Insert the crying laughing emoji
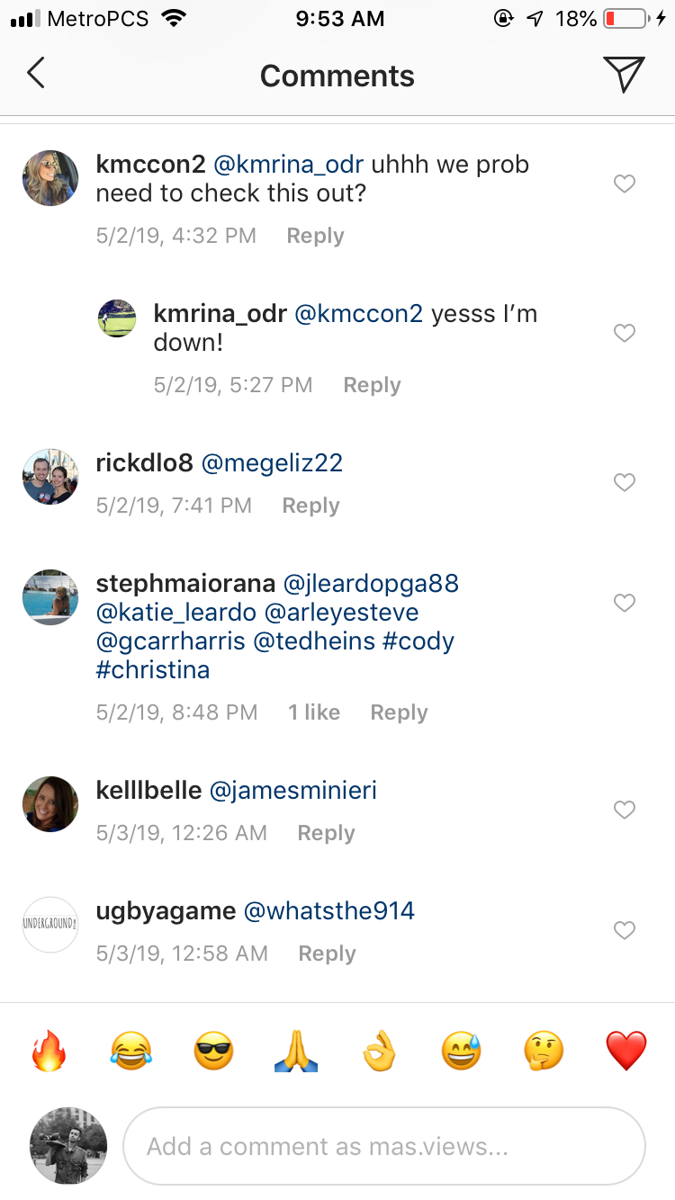This screenshot has width=675, height=1200. 130,1050
